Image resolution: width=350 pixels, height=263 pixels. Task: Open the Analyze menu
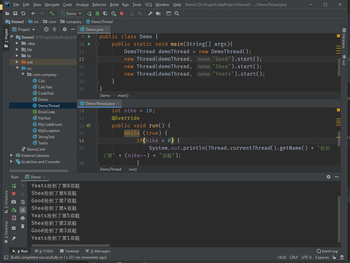point(82,4)
